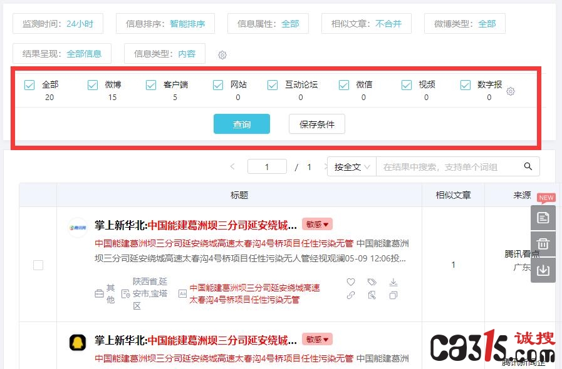Click briefcase 其他 category icon in first row
The image size is (562, 369).
99,294
